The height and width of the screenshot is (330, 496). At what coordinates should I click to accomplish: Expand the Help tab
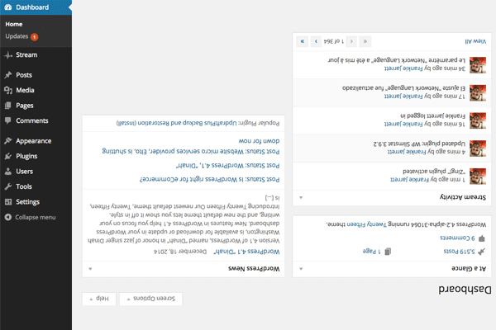pyautogui.click(x=99, y=299)
